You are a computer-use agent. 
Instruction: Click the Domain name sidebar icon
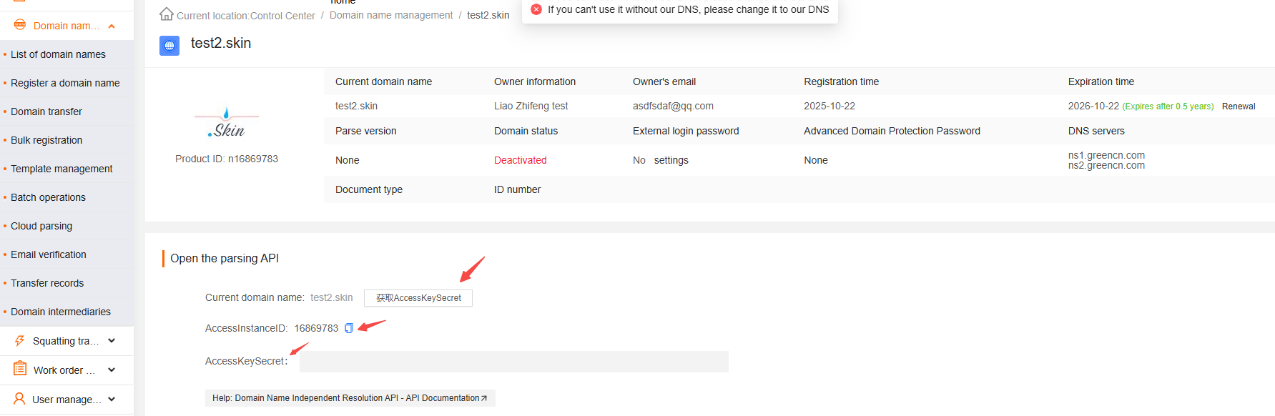point(19,25)
